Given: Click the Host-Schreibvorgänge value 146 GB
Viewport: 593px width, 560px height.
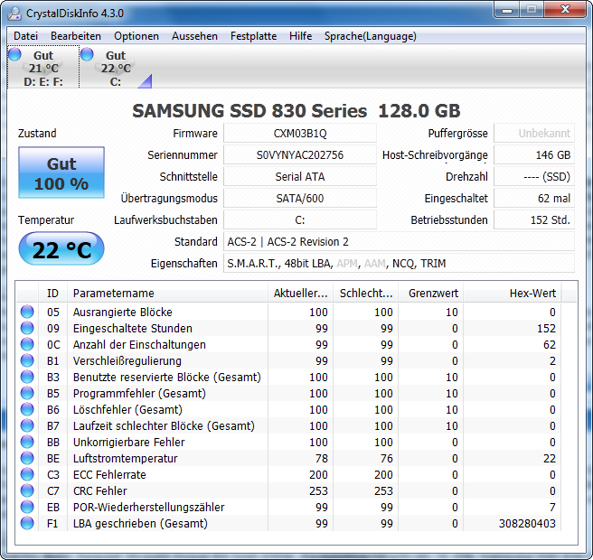Looking at the screenshot, I should point(534,155).
